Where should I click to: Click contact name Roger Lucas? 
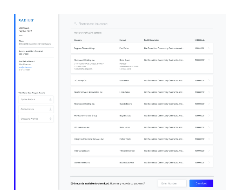[x=125, y=116]
